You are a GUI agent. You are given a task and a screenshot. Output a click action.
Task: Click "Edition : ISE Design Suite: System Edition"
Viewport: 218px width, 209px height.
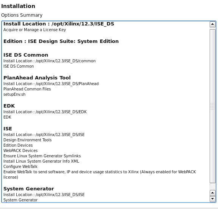tap(61, 41)
